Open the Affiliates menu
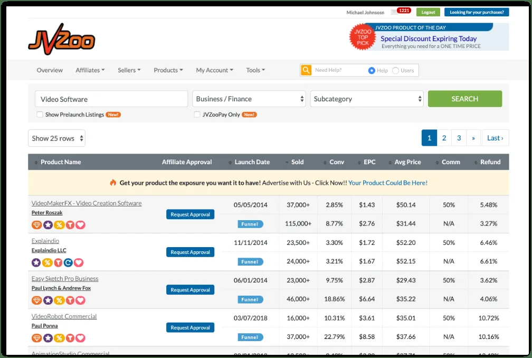The height and width of the screenshot is (358, 532). pos(90,70)
